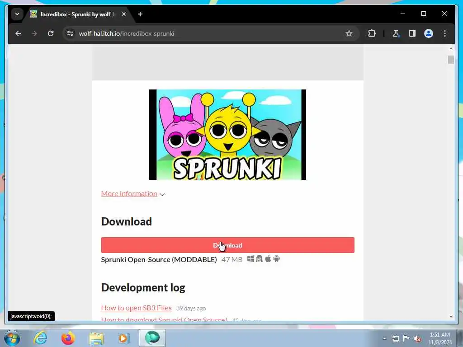The width and height of the screenshot is (463, 347).
Task: Click the active browser taskbar icon
Action: click(152, 338)
